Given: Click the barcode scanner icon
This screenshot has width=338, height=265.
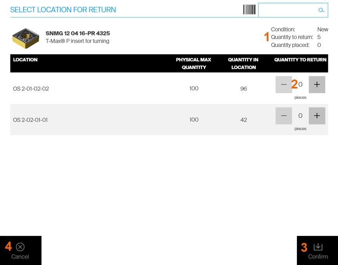Looking at the screenshot, I should [249, 10].
